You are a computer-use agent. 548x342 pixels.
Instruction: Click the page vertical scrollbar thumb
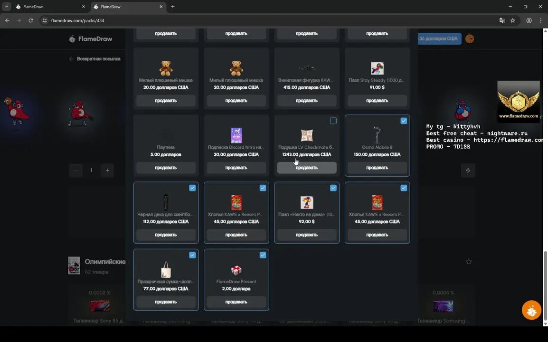click(x=545, y=285)
